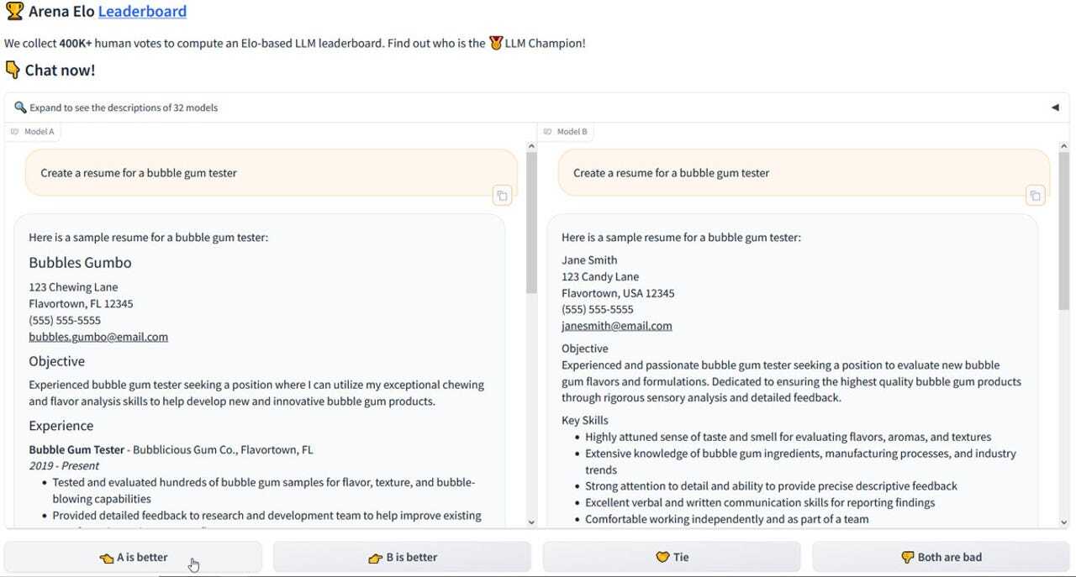The width and height of the screenshot is (1076, 577).
Task: Click the Model B label icon
Action: tap(548, 132)
